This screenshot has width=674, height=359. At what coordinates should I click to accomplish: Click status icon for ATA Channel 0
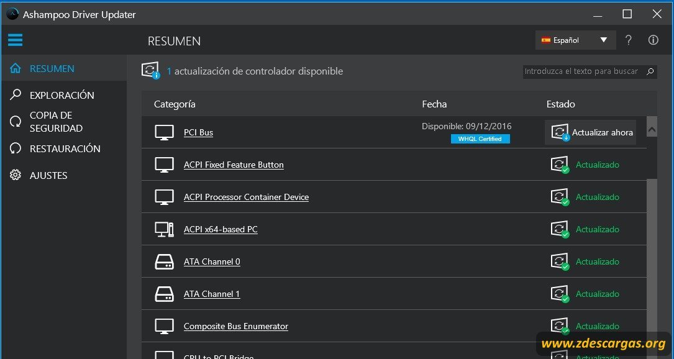[x=560, y=261]
